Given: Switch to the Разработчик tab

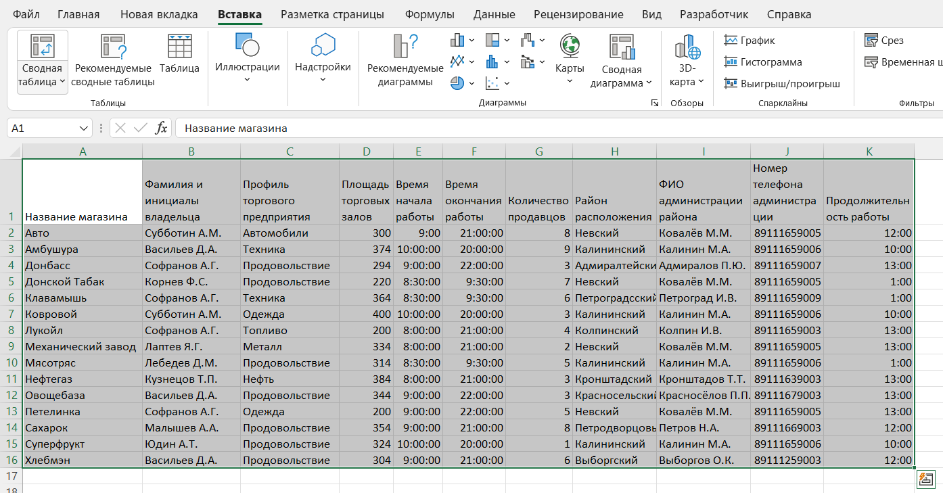Looking at the screenshot, I should point(714,14).
